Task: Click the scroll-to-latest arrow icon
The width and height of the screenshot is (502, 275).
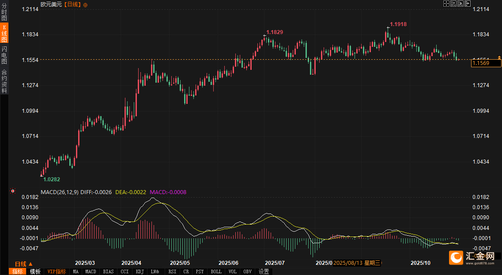Action: 467,4
